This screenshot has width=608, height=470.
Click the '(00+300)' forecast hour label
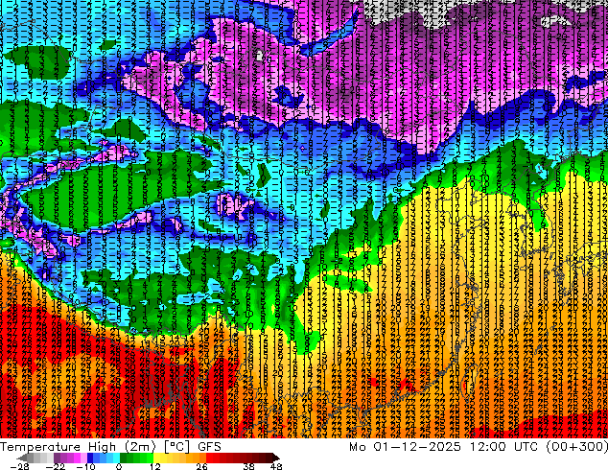tap(577, 447)
